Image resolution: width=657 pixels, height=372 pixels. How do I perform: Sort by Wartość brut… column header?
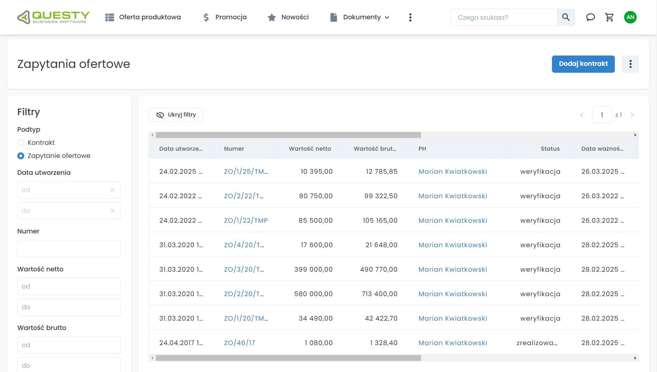(375, 149)
